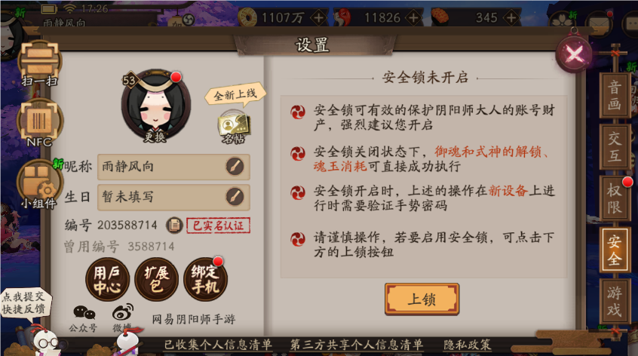Edit nickname with pencil icon
The height and width of the screenshot is (356, 638).
pos(235,167)
